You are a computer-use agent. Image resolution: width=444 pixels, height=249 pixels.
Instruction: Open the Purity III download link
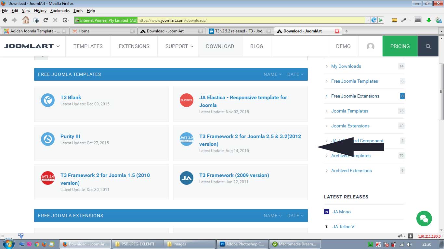(70, 136)
